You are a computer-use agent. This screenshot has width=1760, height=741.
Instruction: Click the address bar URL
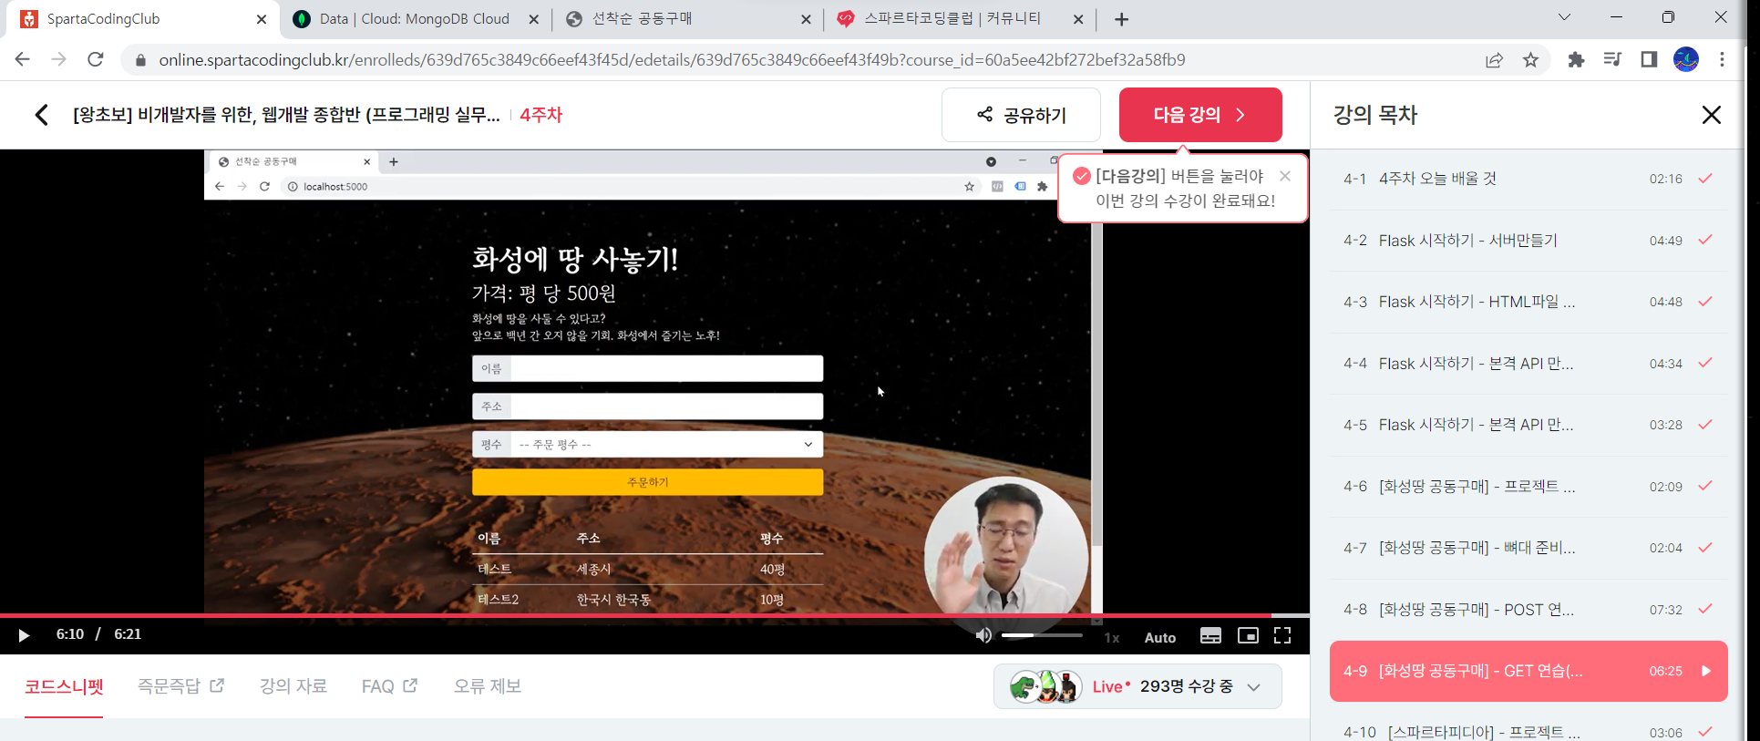pos(672,60)
